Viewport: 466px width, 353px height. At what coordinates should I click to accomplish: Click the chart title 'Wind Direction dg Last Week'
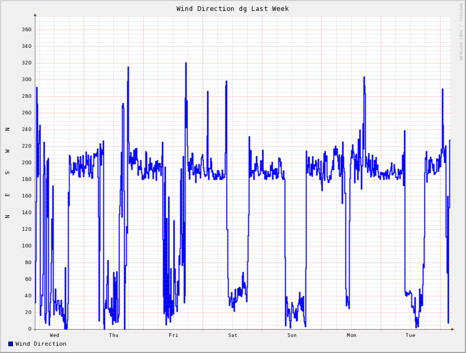click(x=232, y=9)
